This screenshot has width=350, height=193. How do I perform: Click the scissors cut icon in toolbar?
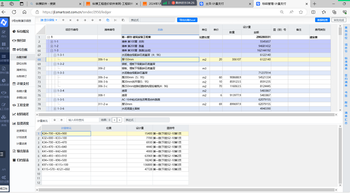tap(115, 20)
